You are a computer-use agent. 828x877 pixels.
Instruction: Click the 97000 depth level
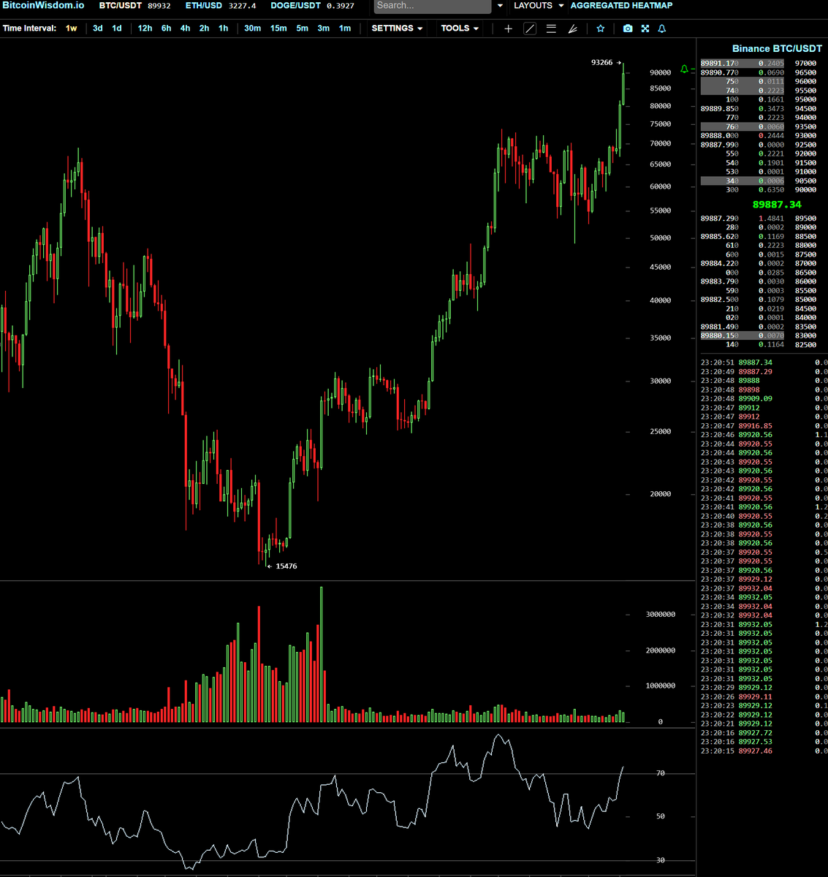[x=805, y=64]
